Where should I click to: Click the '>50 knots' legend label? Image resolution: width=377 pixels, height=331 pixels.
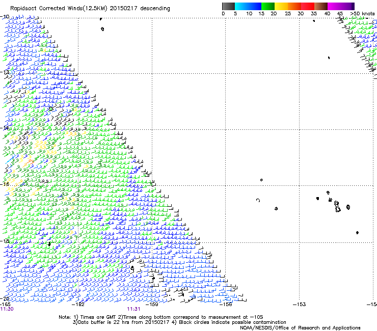(362, 14)
